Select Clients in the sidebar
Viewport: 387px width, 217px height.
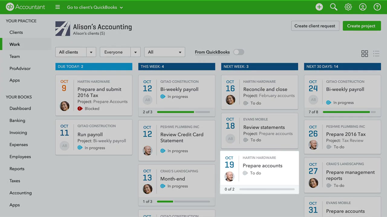click(x=16, y=32)
